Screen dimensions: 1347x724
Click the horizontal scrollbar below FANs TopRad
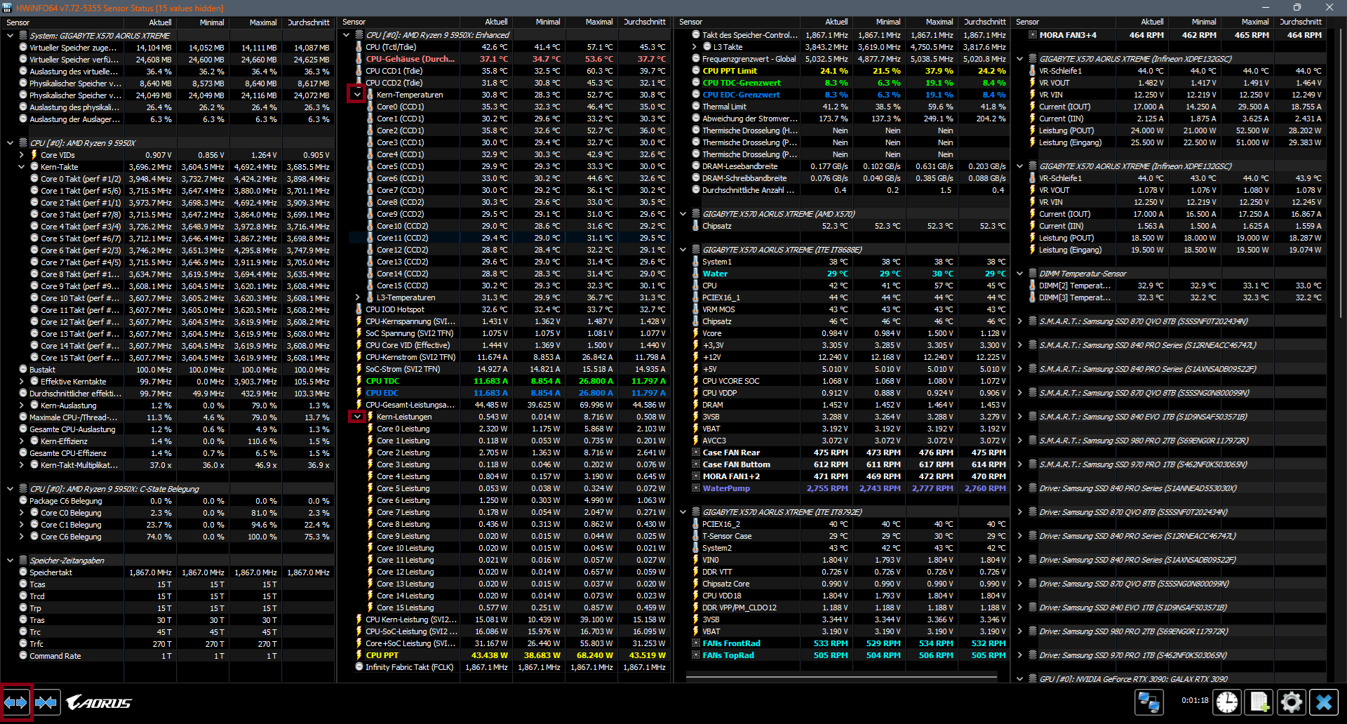841,678
